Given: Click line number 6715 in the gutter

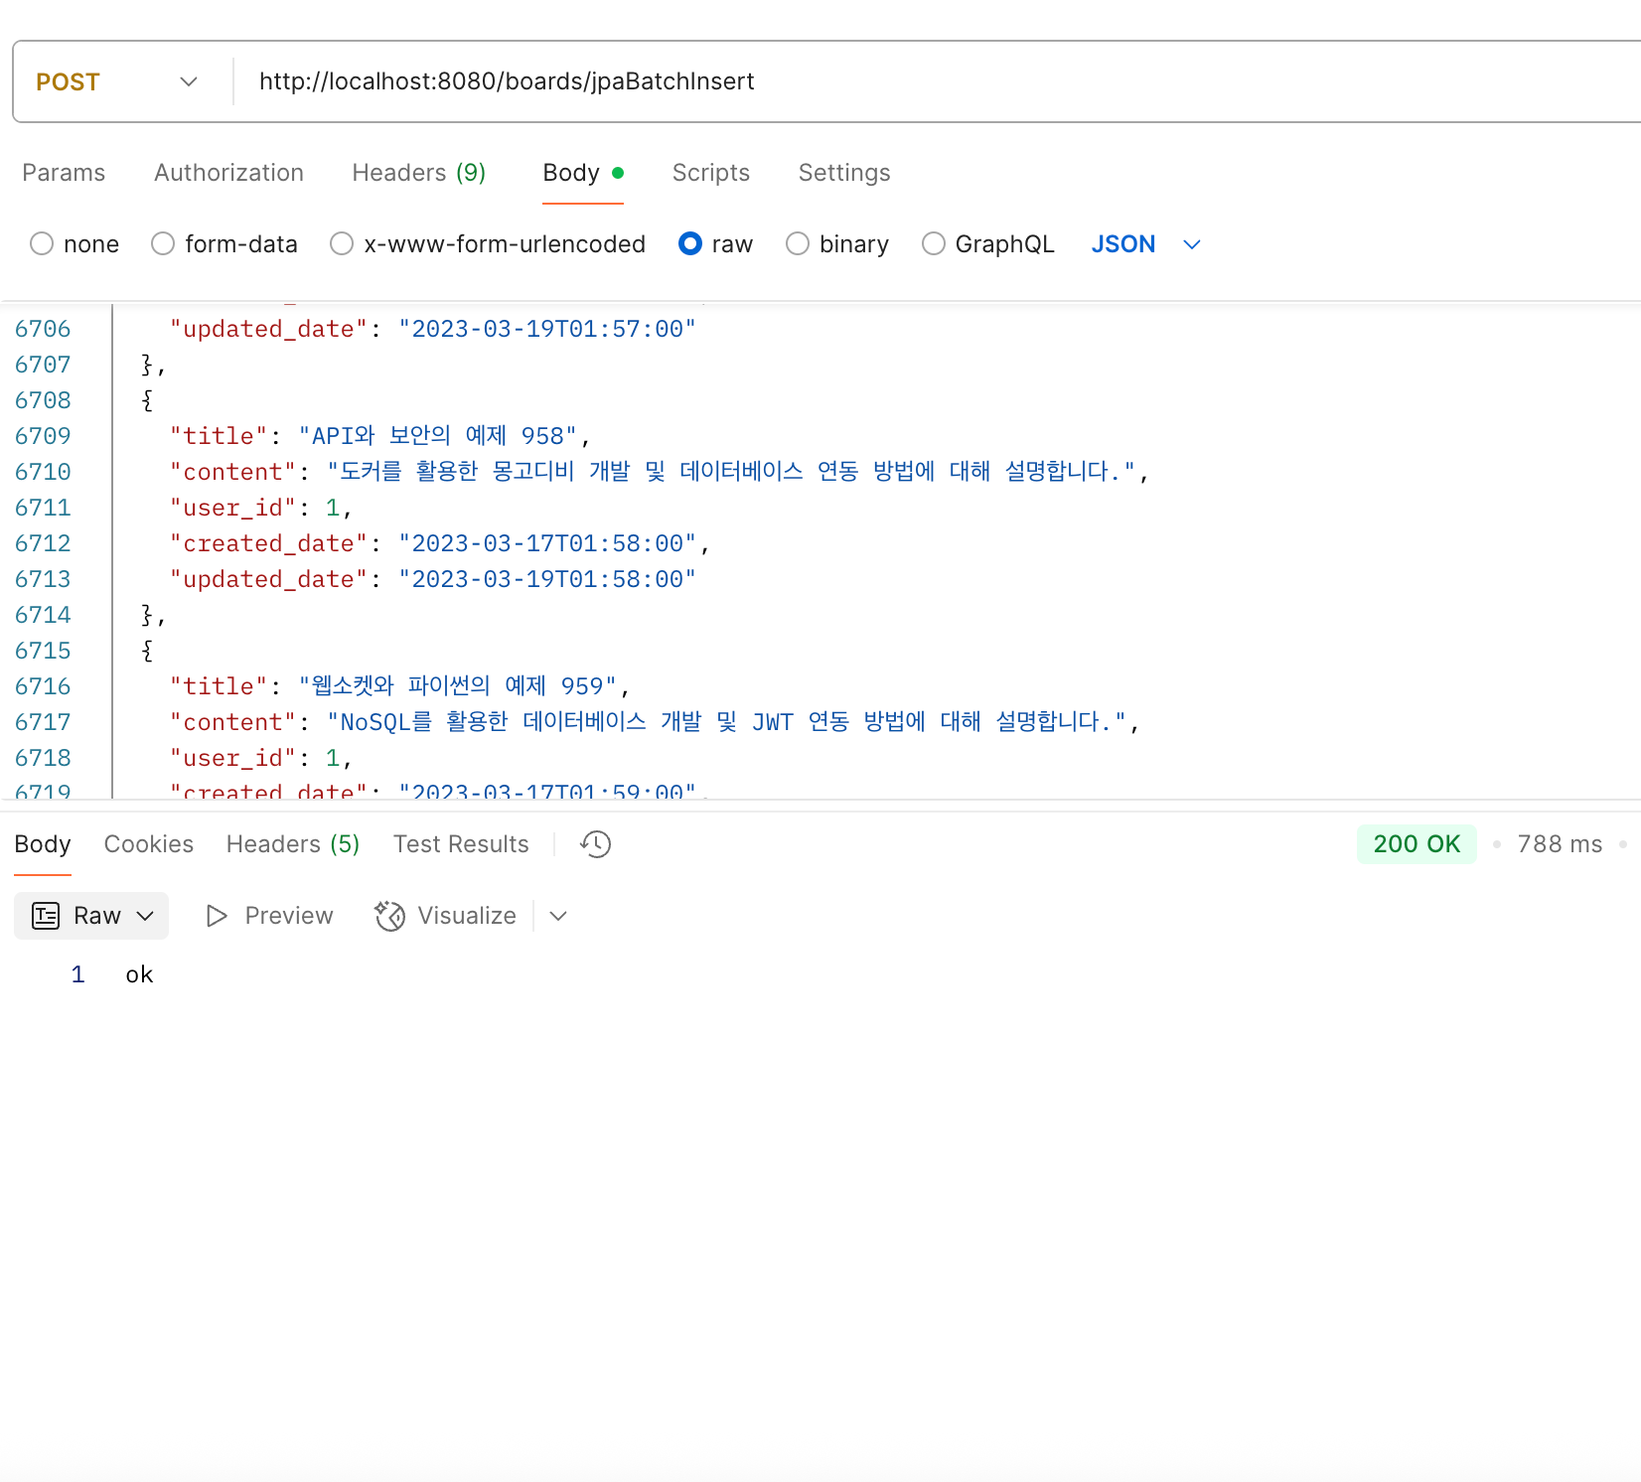Looking at the screenshot, I should pyautogui.click(x=43, y=651).
